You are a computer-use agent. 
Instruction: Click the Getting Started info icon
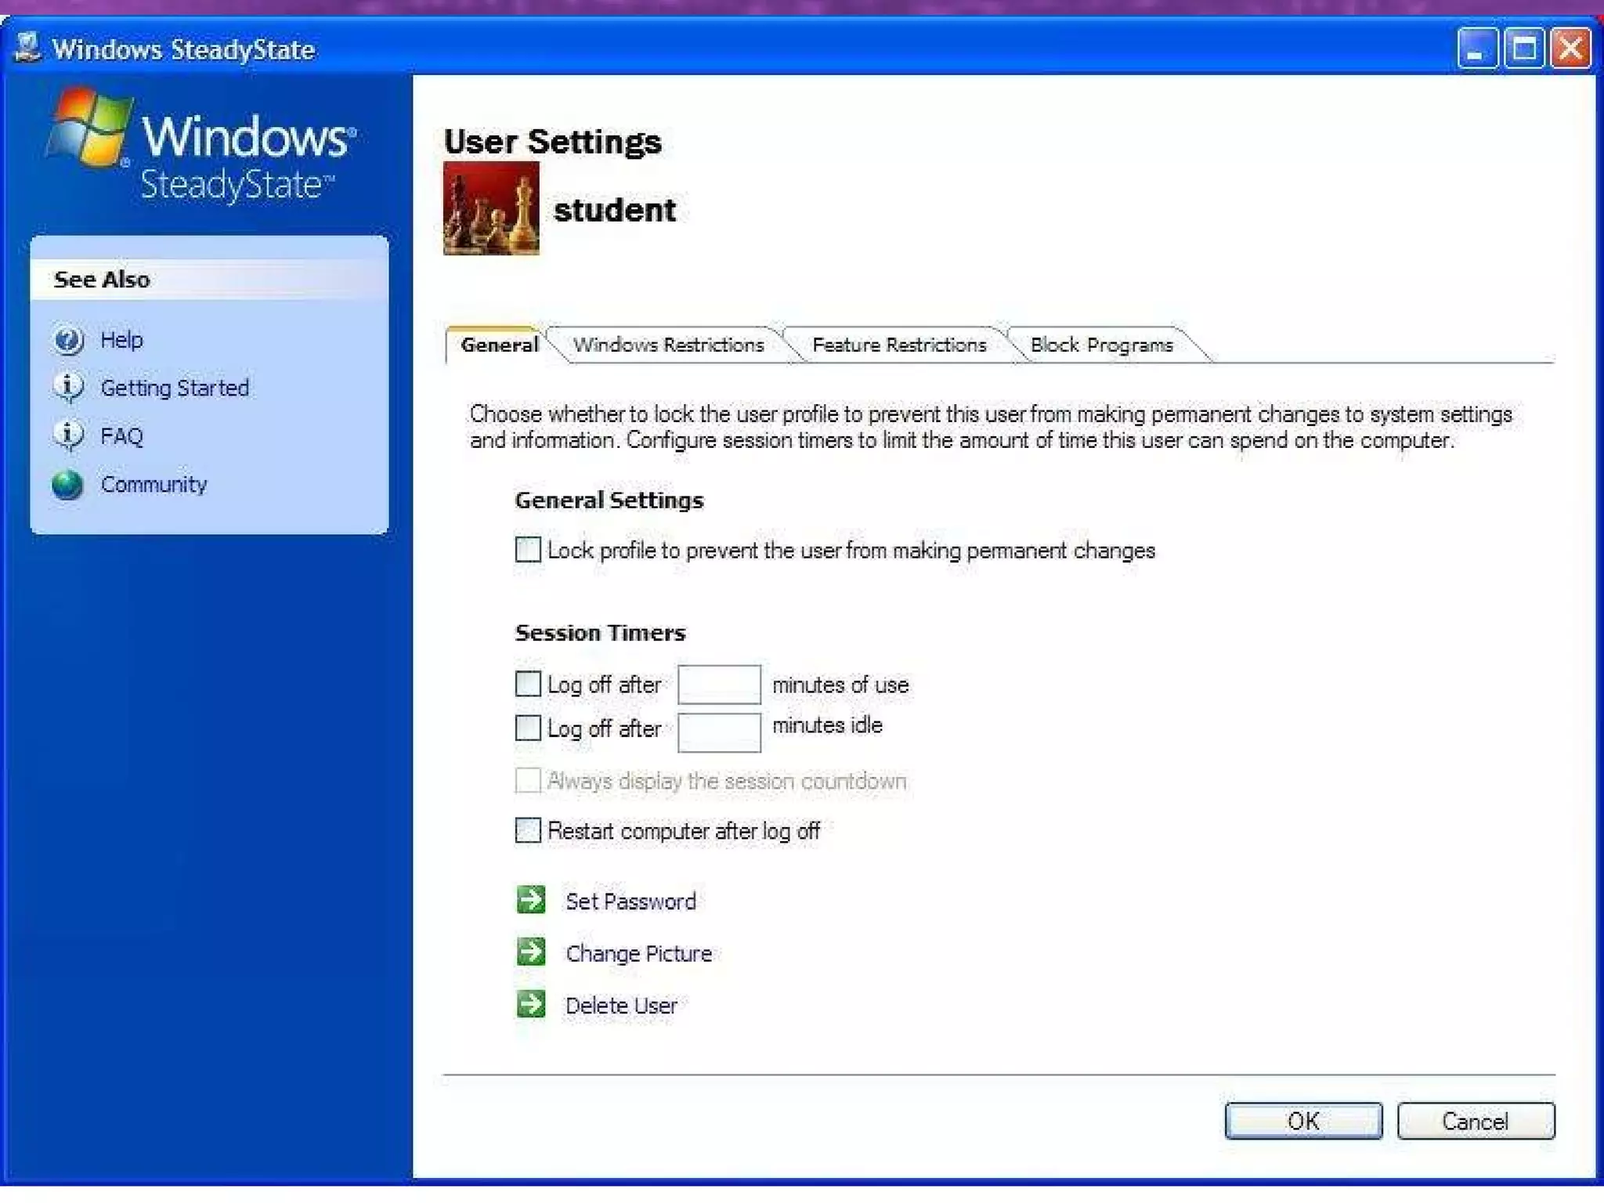click(68, 388)
